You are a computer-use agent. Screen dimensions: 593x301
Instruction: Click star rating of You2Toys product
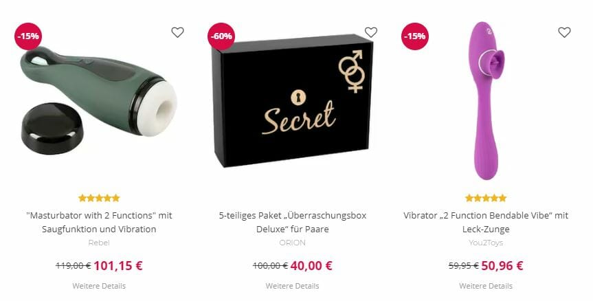[486, 198]
